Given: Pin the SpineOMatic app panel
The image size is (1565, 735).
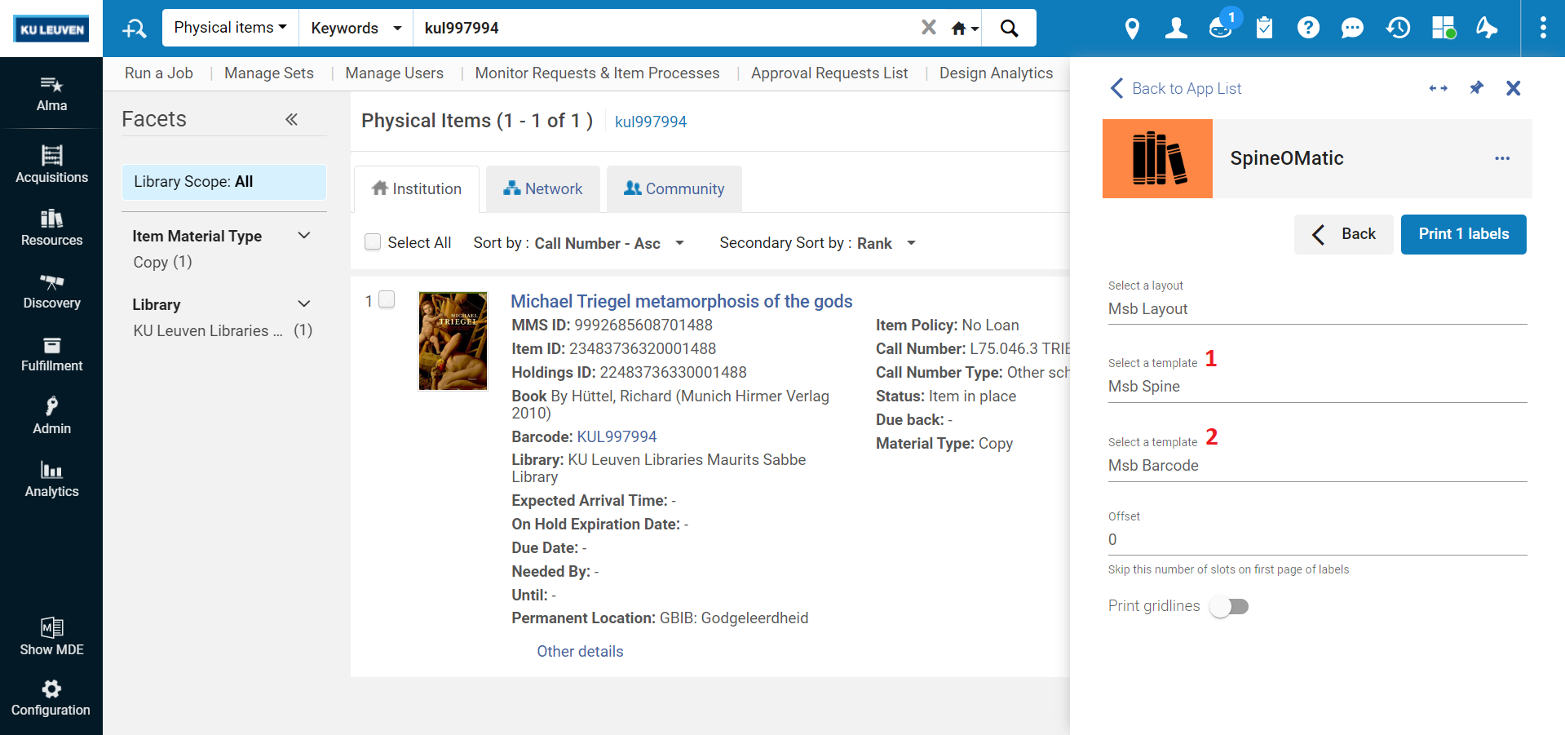Looking at the screenshot, I should click(x=1476, y=87).
